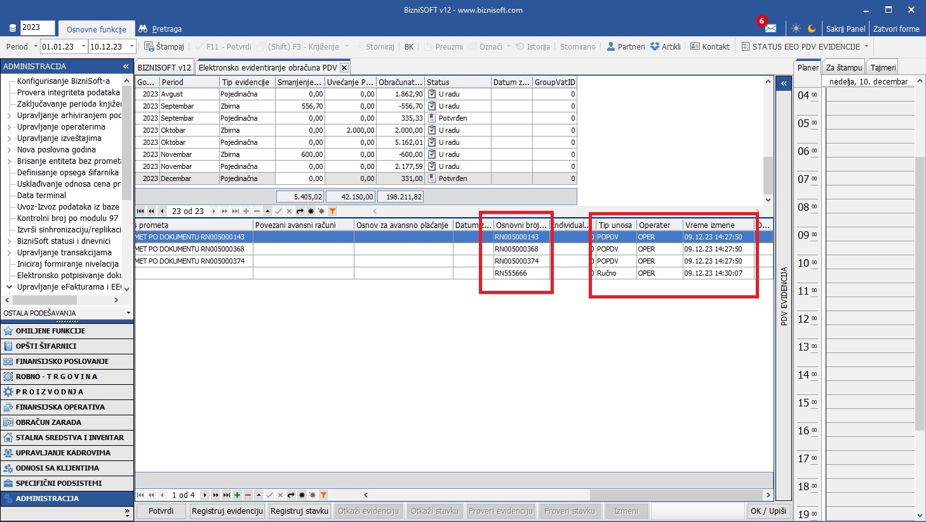Open Provera integriteta podataka tree item

68,93
